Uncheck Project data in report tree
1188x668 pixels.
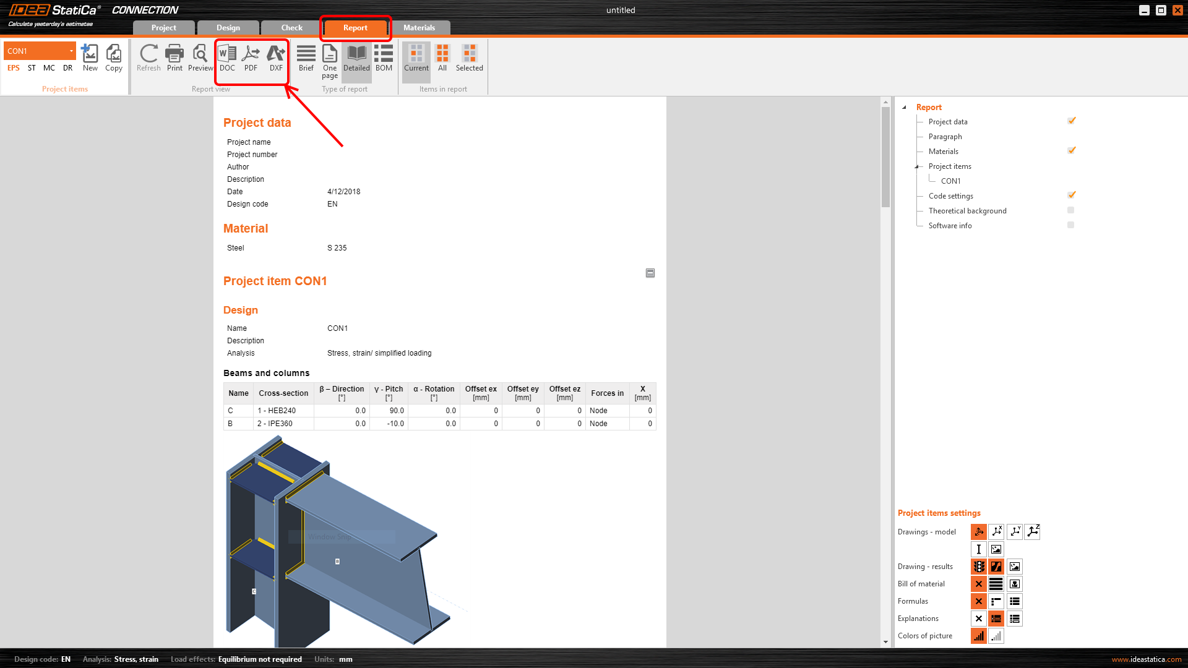coord(1071,121)
